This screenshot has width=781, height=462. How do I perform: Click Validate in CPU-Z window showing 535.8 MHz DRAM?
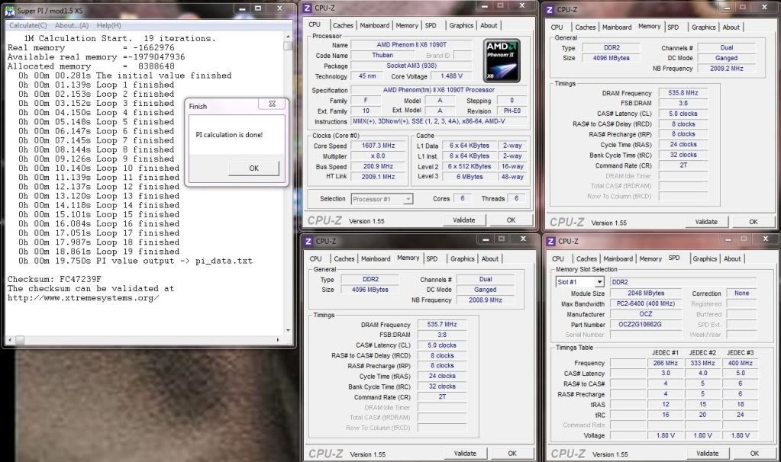coord(706,222)
